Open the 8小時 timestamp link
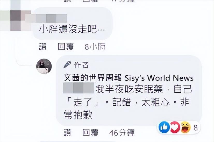The height and width of the screenshot is (142, 214). click(x=95, y=47)
